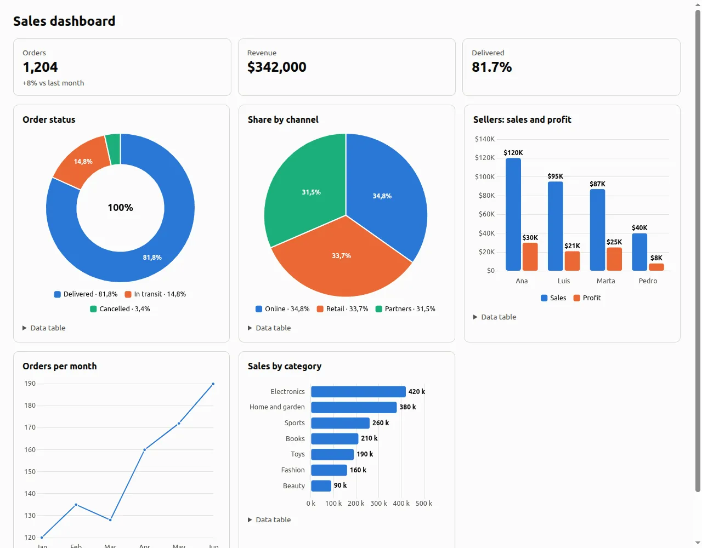This screenshot has height=548, width=702.
Task: Click the Partners 31,5% legend entry
Action: coord(405,309)
